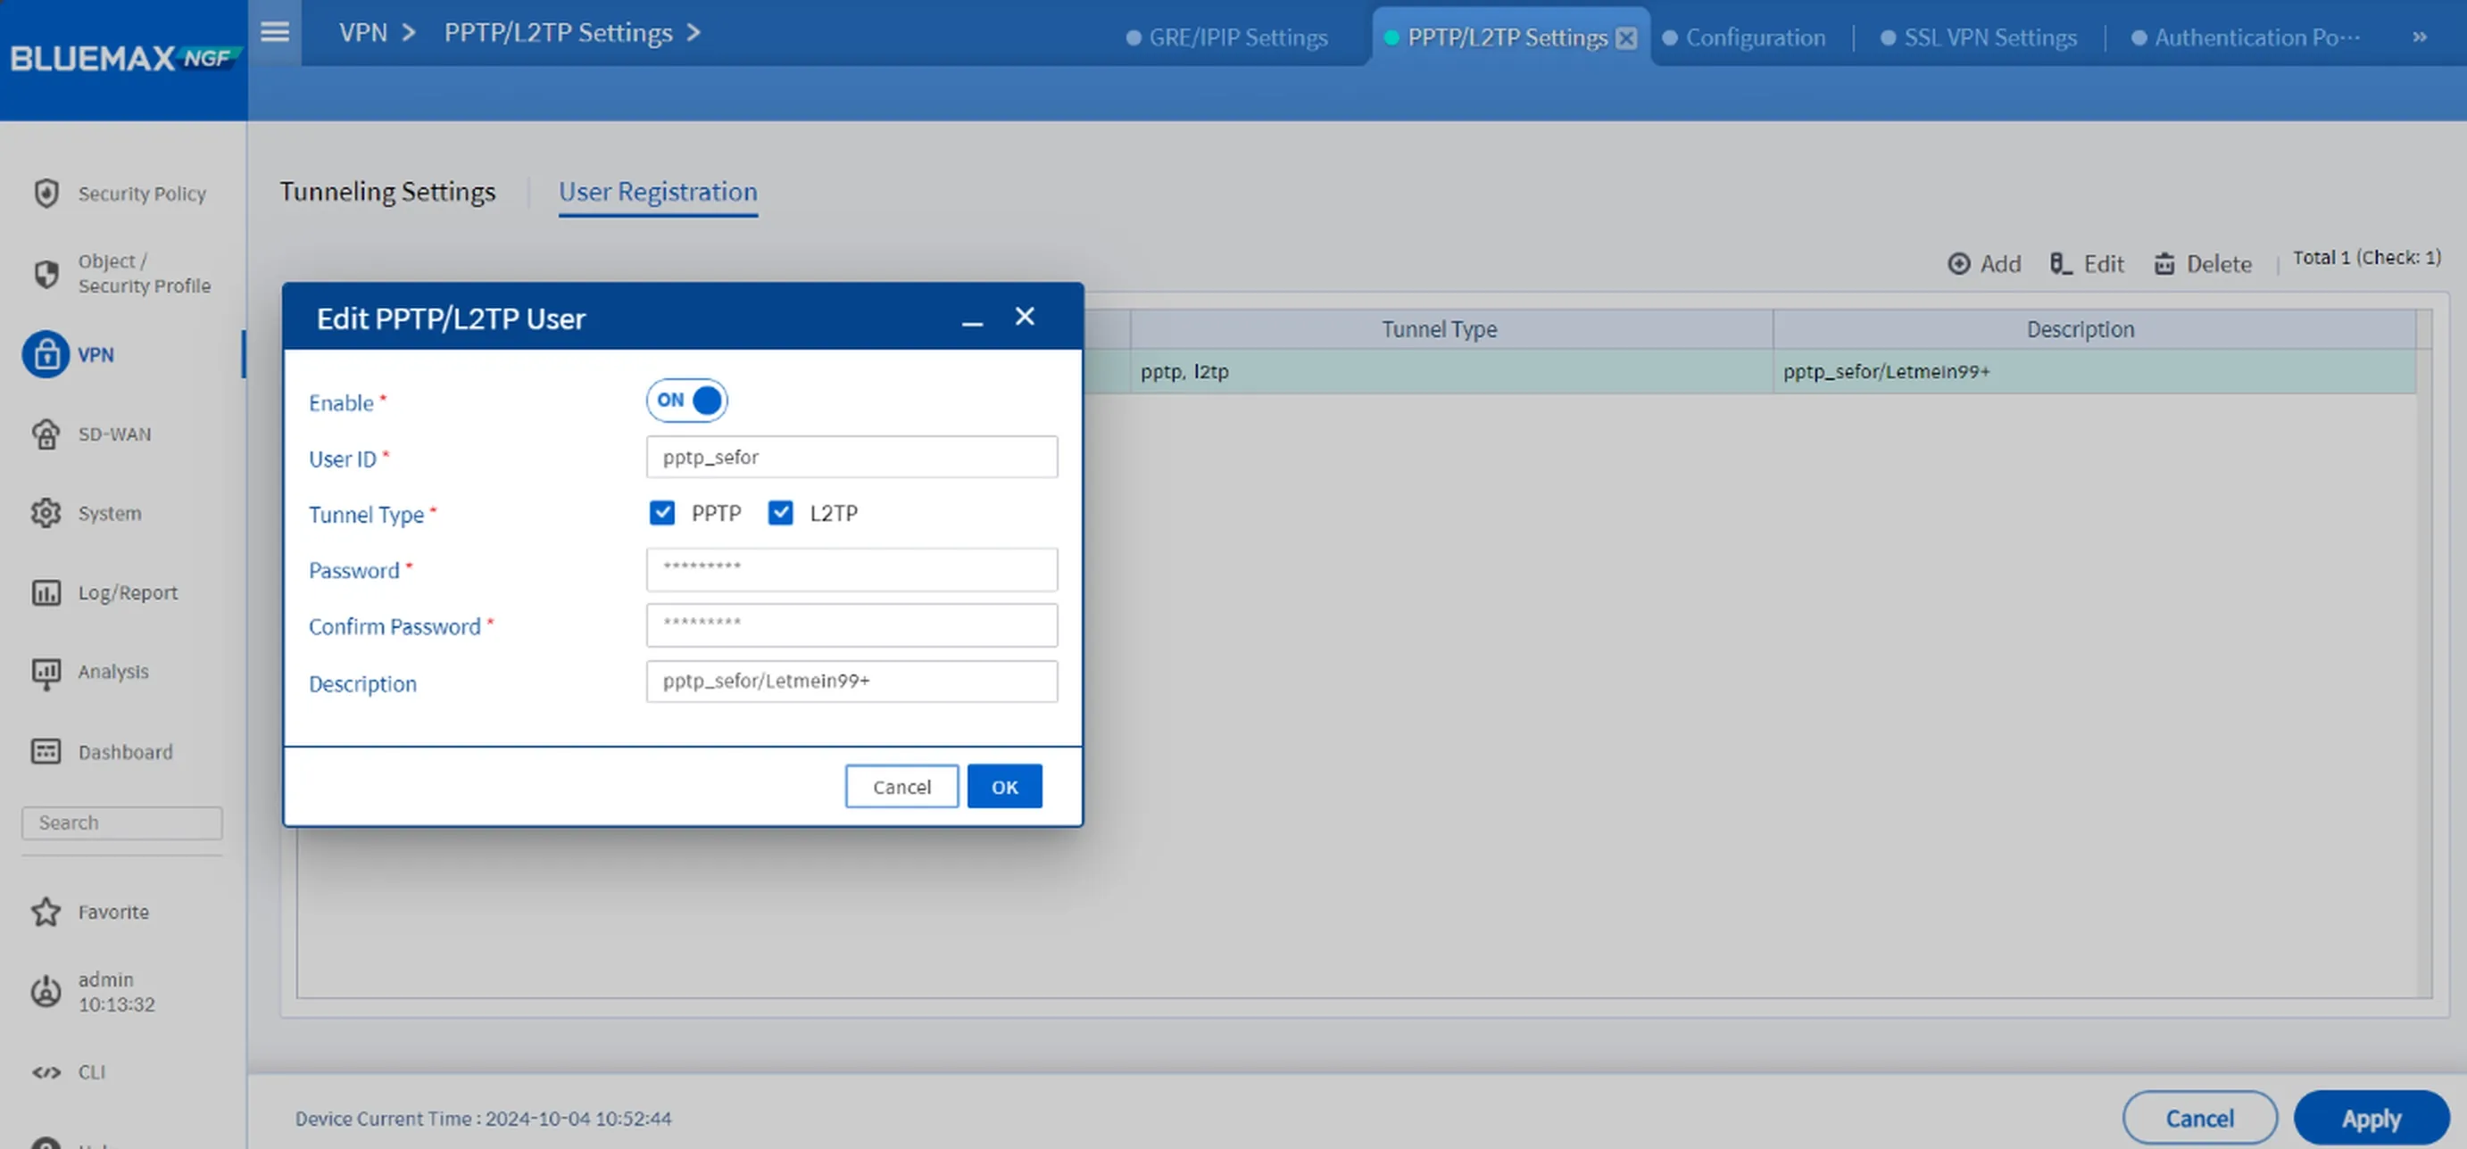The width and height of the screenshot is (2467, 1149).
Task: Close the Edit PPTP/L2TP User dialog
Action: [1025, 316]
